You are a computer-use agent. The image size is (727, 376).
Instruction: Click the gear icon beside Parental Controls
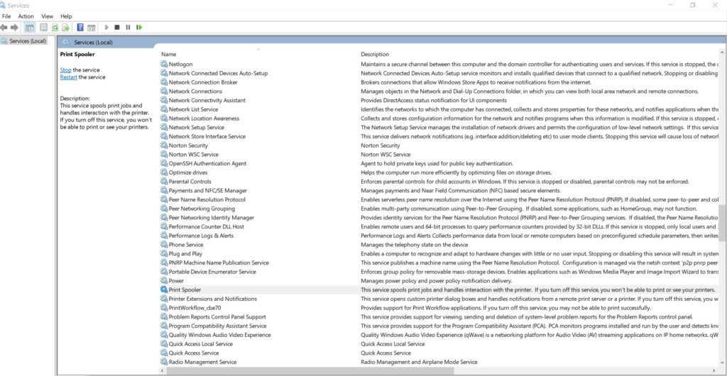point(164,182)
